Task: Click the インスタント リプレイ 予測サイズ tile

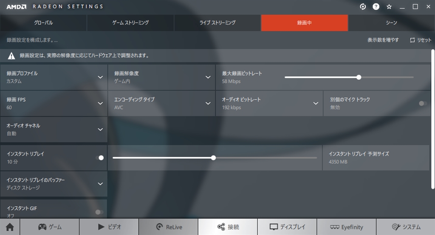Action: click(x=376, y=158)
